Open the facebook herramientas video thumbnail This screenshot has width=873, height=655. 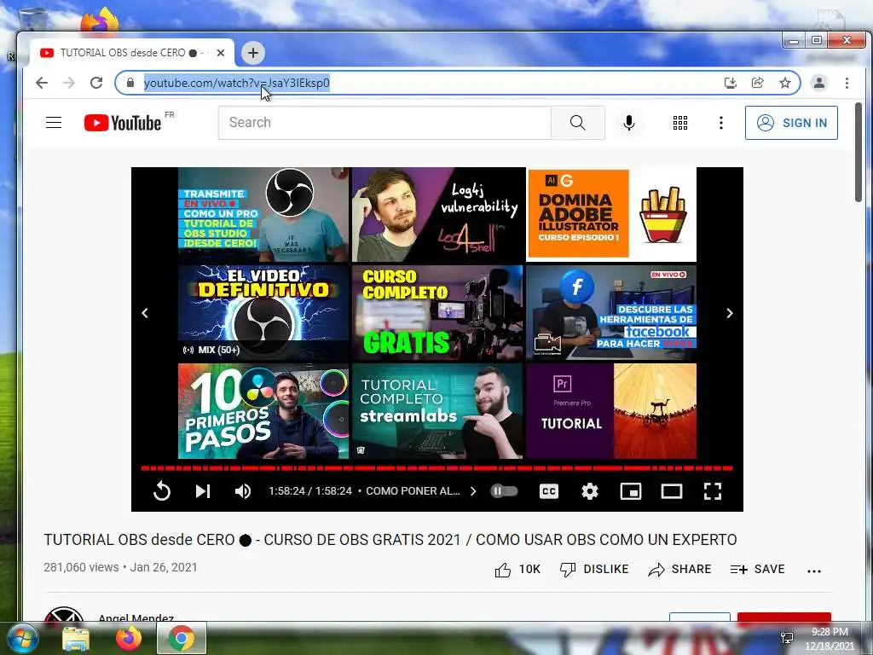[611, 313]
